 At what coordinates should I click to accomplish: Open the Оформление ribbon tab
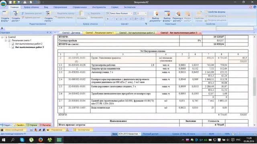point(60,7)
